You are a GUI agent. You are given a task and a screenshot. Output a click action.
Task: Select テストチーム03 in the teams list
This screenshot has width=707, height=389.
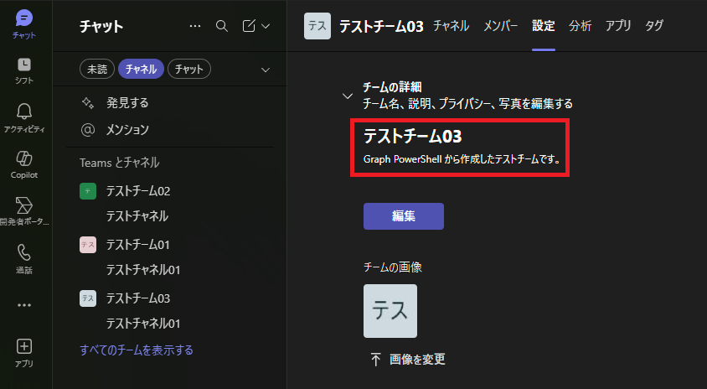tap(138, 298)
